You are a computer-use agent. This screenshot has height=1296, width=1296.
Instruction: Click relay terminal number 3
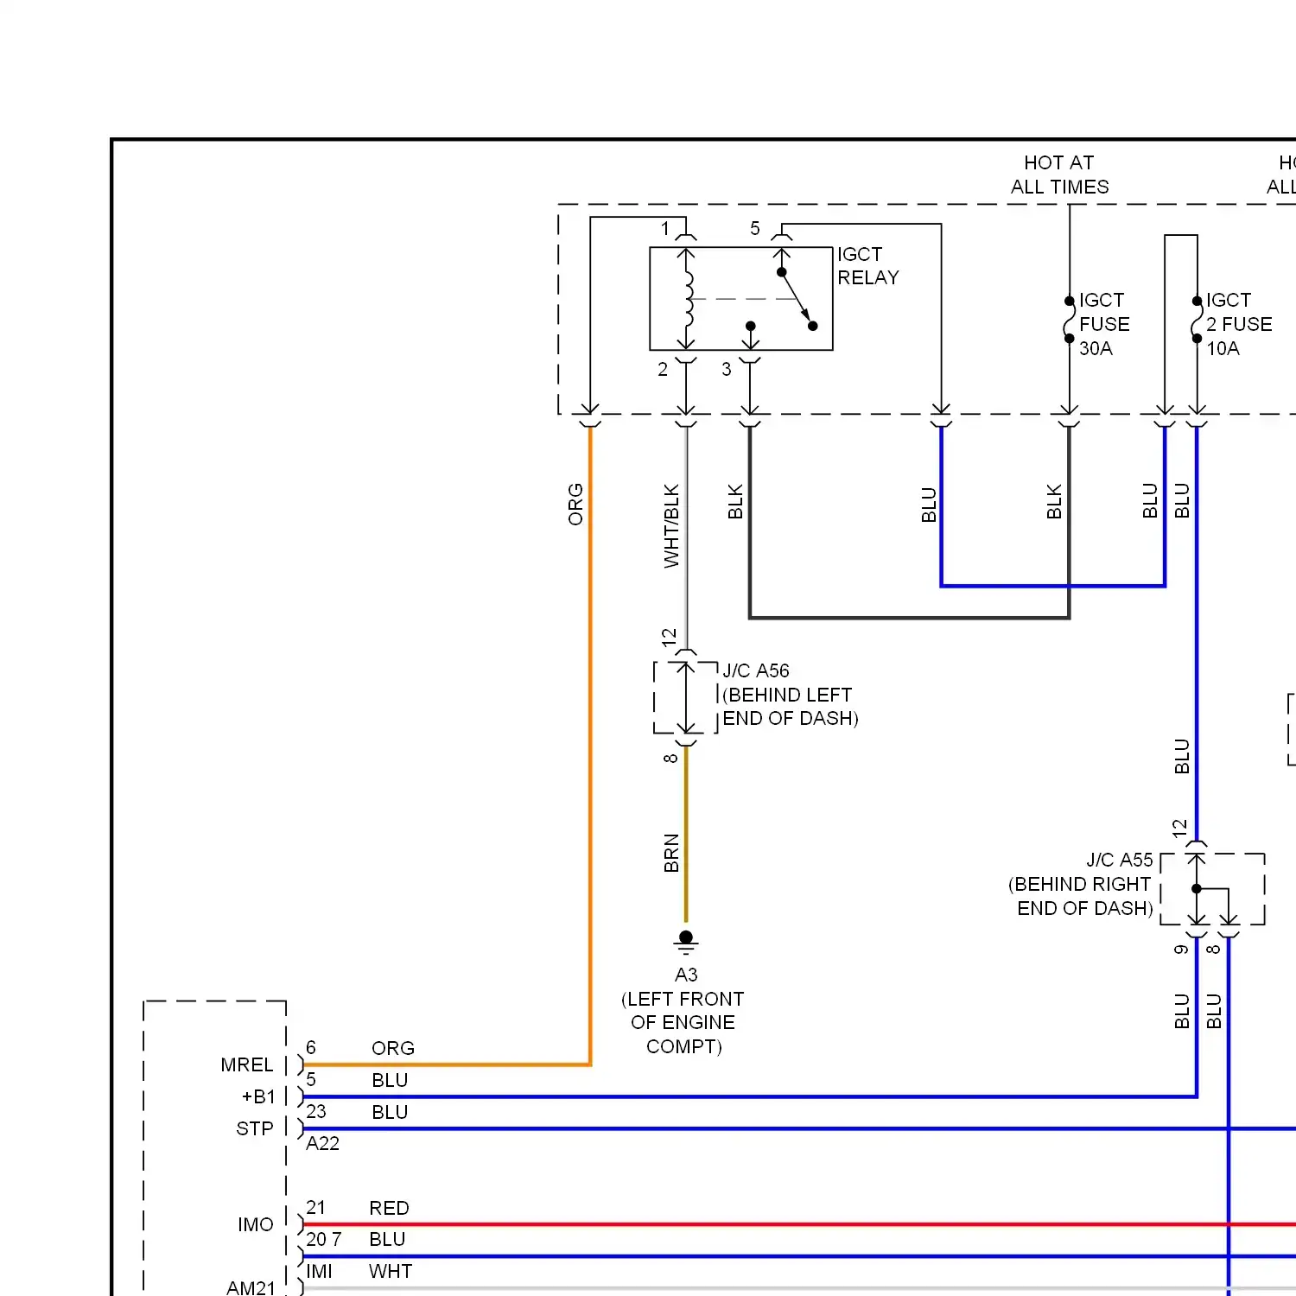[727, 369]
